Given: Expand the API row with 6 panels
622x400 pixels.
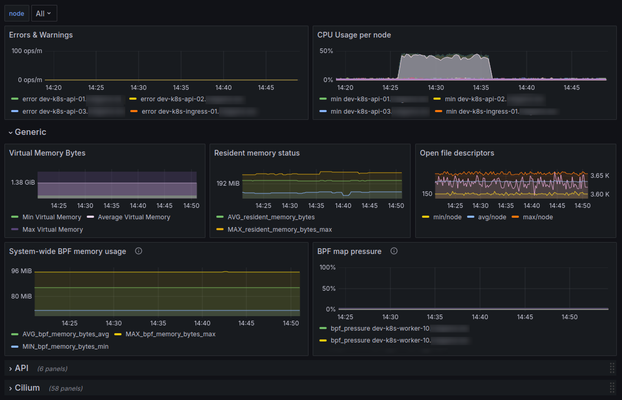Looking at the screenshot, I should tap(22, 368).
